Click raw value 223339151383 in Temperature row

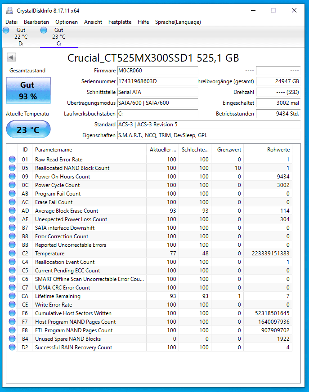pos(270,253)
